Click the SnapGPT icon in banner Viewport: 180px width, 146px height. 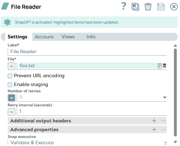[7, 22]
